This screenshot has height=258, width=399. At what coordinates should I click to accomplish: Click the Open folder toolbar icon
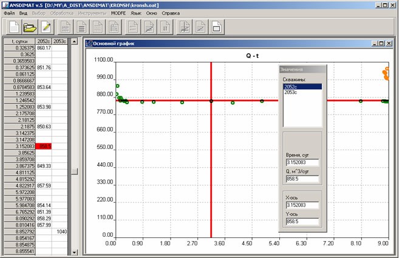coord(30,27)
